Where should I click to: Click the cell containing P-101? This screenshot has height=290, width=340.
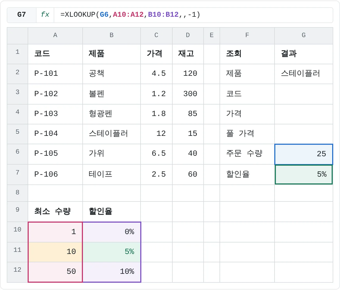[55, 74]
